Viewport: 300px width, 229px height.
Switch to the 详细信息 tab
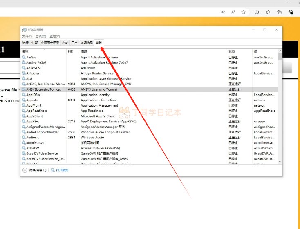86,42
